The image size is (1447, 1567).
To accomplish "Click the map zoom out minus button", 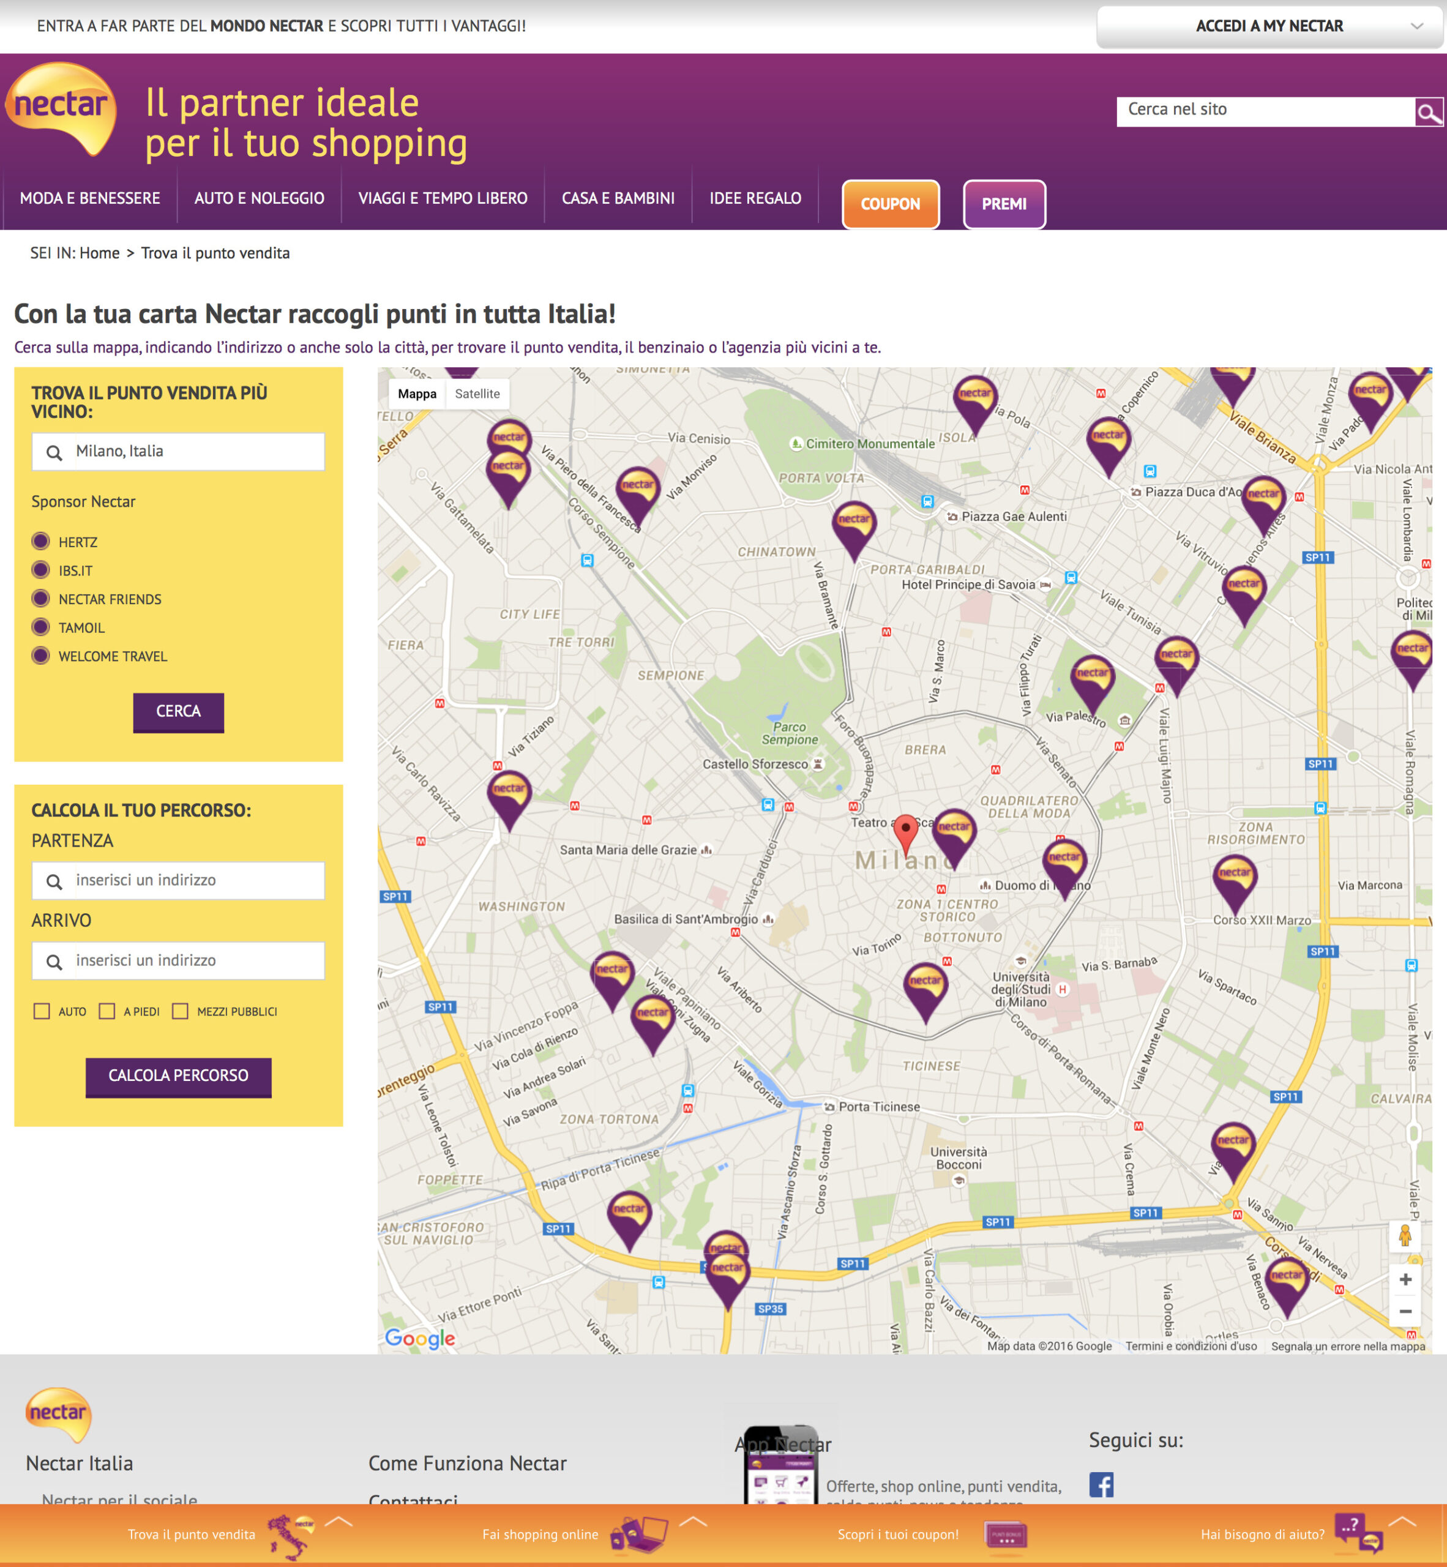I will pos(1405,1311).
